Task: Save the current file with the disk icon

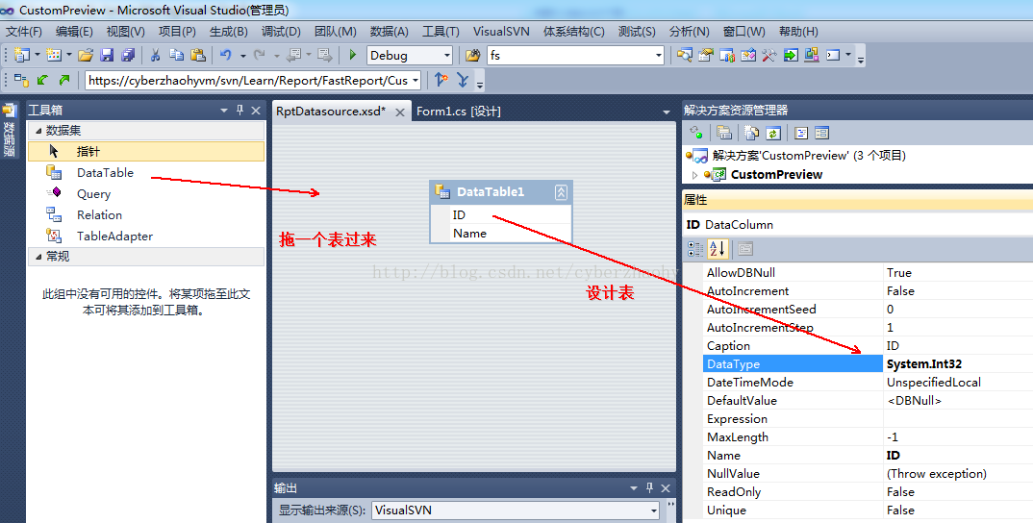Action: [x=107, y=56]
